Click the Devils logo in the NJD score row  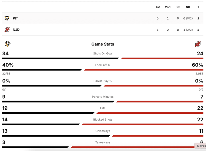(7, 30)
